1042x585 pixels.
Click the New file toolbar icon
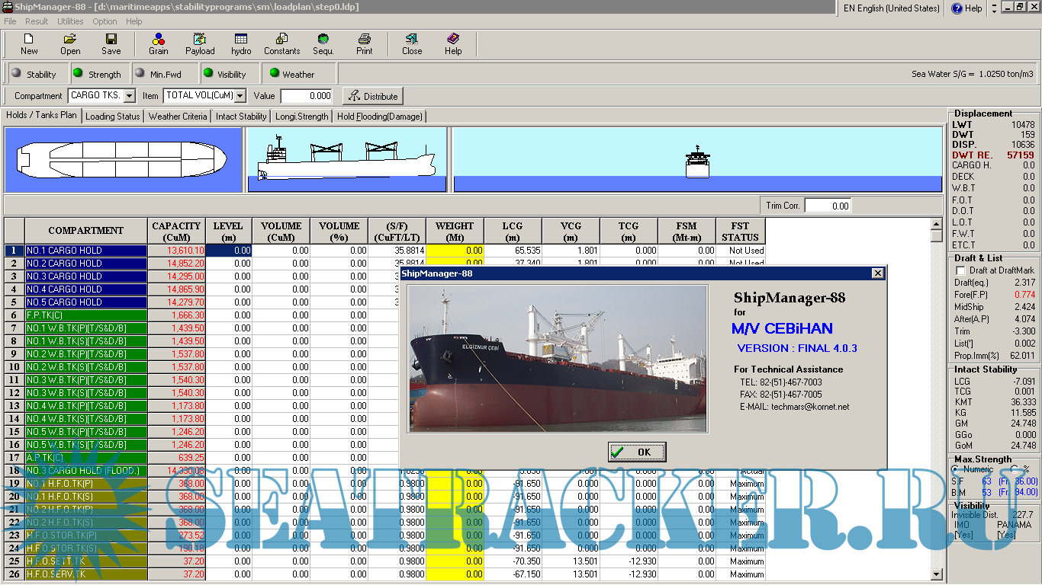[29, 39]
